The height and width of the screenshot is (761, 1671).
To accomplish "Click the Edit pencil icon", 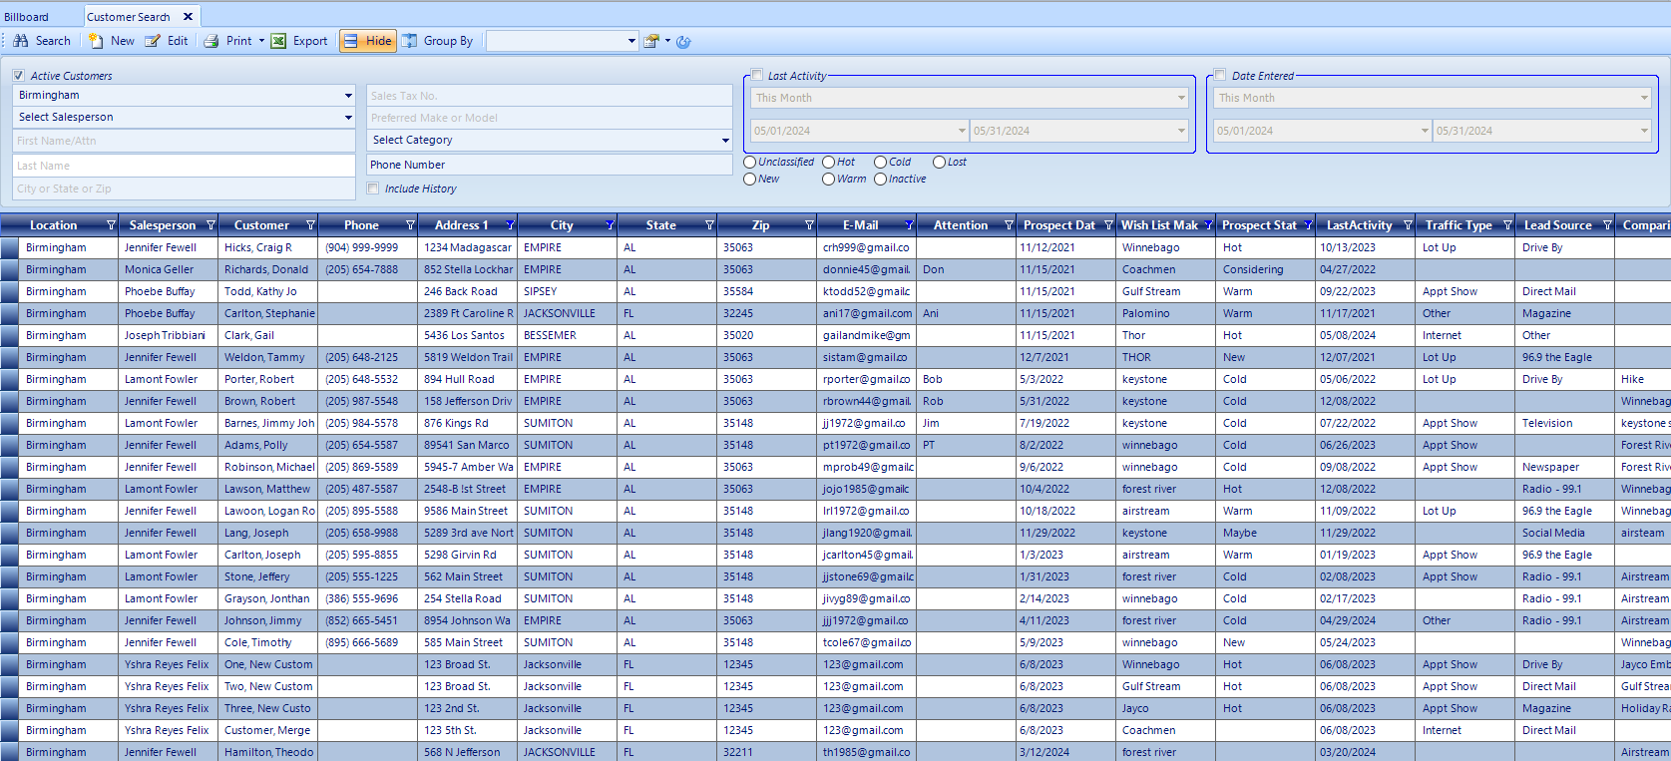I will pyautogui.click(x=153, y=41).
